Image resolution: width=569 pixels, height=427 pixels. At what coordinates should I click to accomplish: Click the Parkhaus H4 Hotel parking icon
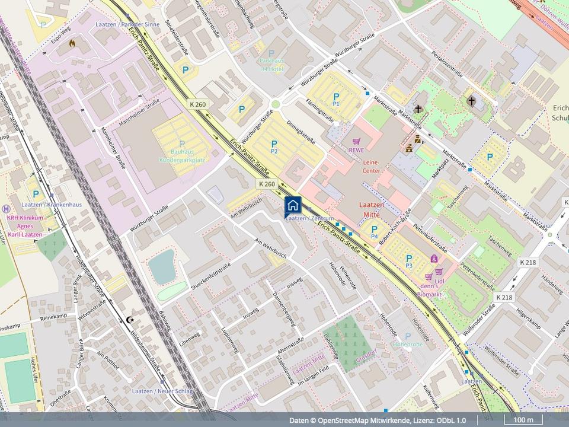point(271,53)
